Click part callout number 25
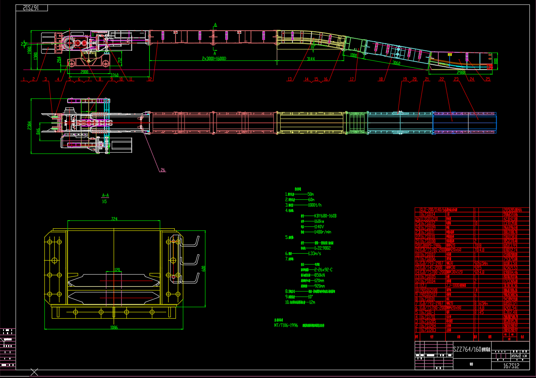This screenshot has height=378, width=536. pos(488,79)
